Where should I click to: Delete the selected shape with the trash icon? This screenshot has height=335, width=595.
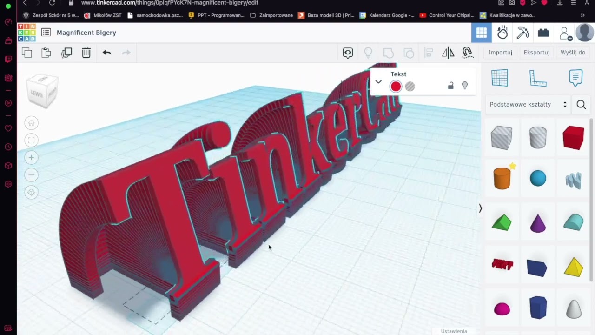pos(86,53)
